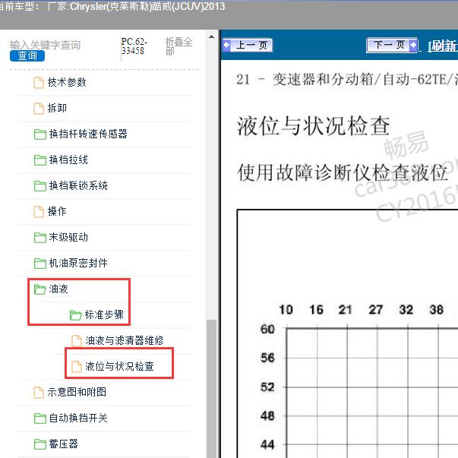The image size is (458, 458).
Task: Go to previous page with 上一页
Action: (248, 46)
